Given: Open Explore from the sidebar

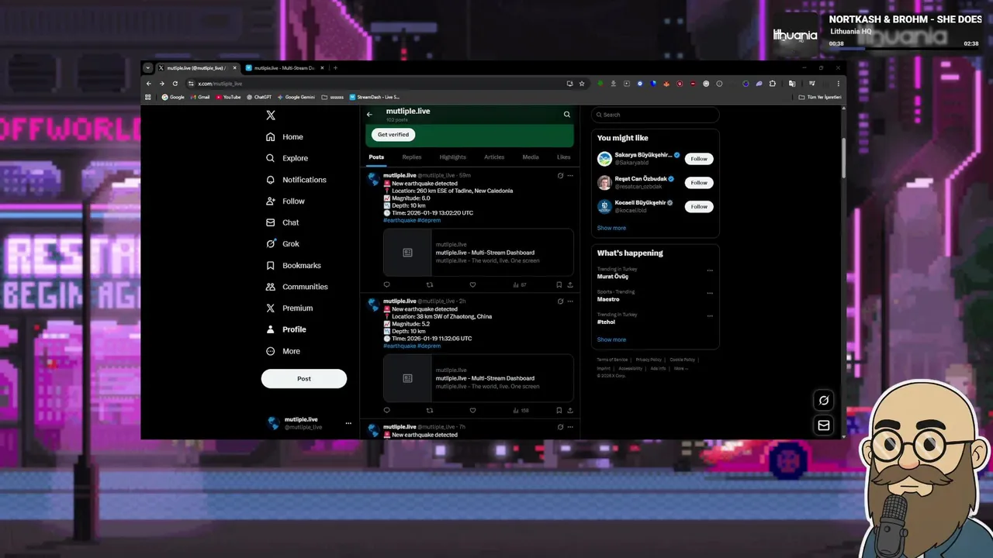Looking at the screenshot, I should [286, 158].
